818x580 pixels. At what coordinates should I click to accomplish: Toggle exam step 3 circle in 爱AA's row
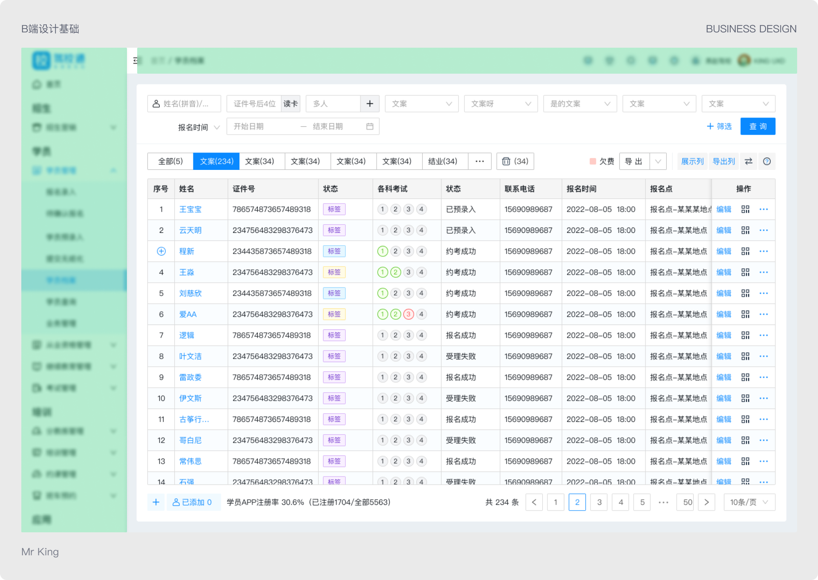[409, 314]
